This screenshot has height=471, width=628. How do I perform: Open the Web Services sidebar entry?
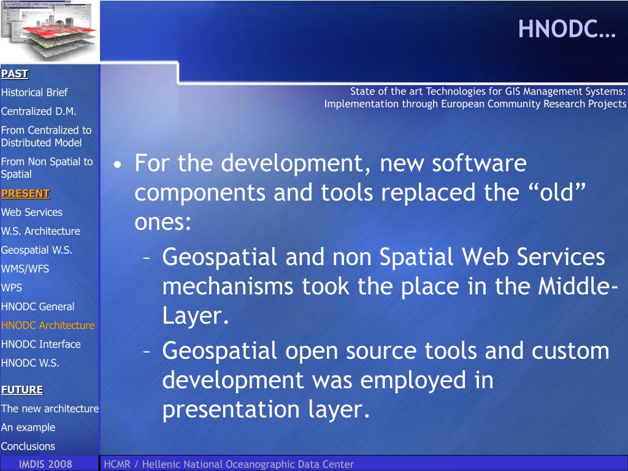[32, 212]
